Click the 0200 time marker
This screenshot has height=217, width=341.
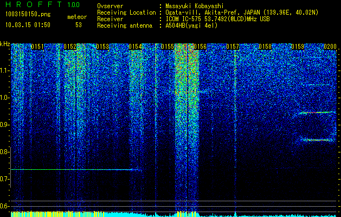point(330,47)
